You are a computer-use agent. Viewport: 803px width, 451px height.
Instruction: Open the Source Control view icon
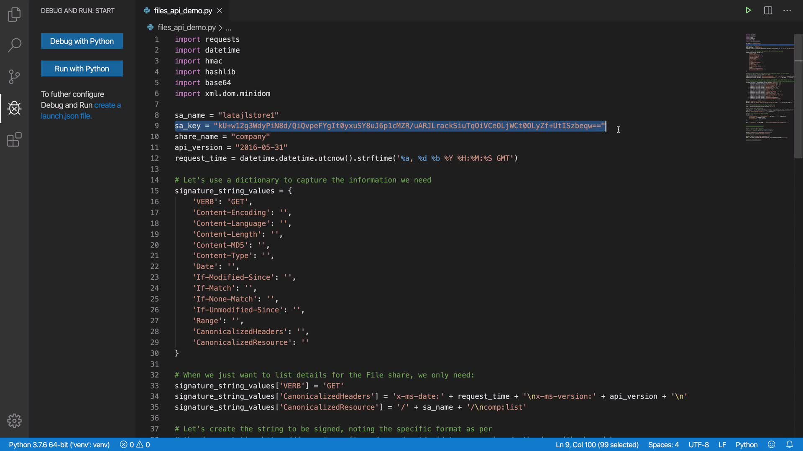click(14, 76)
